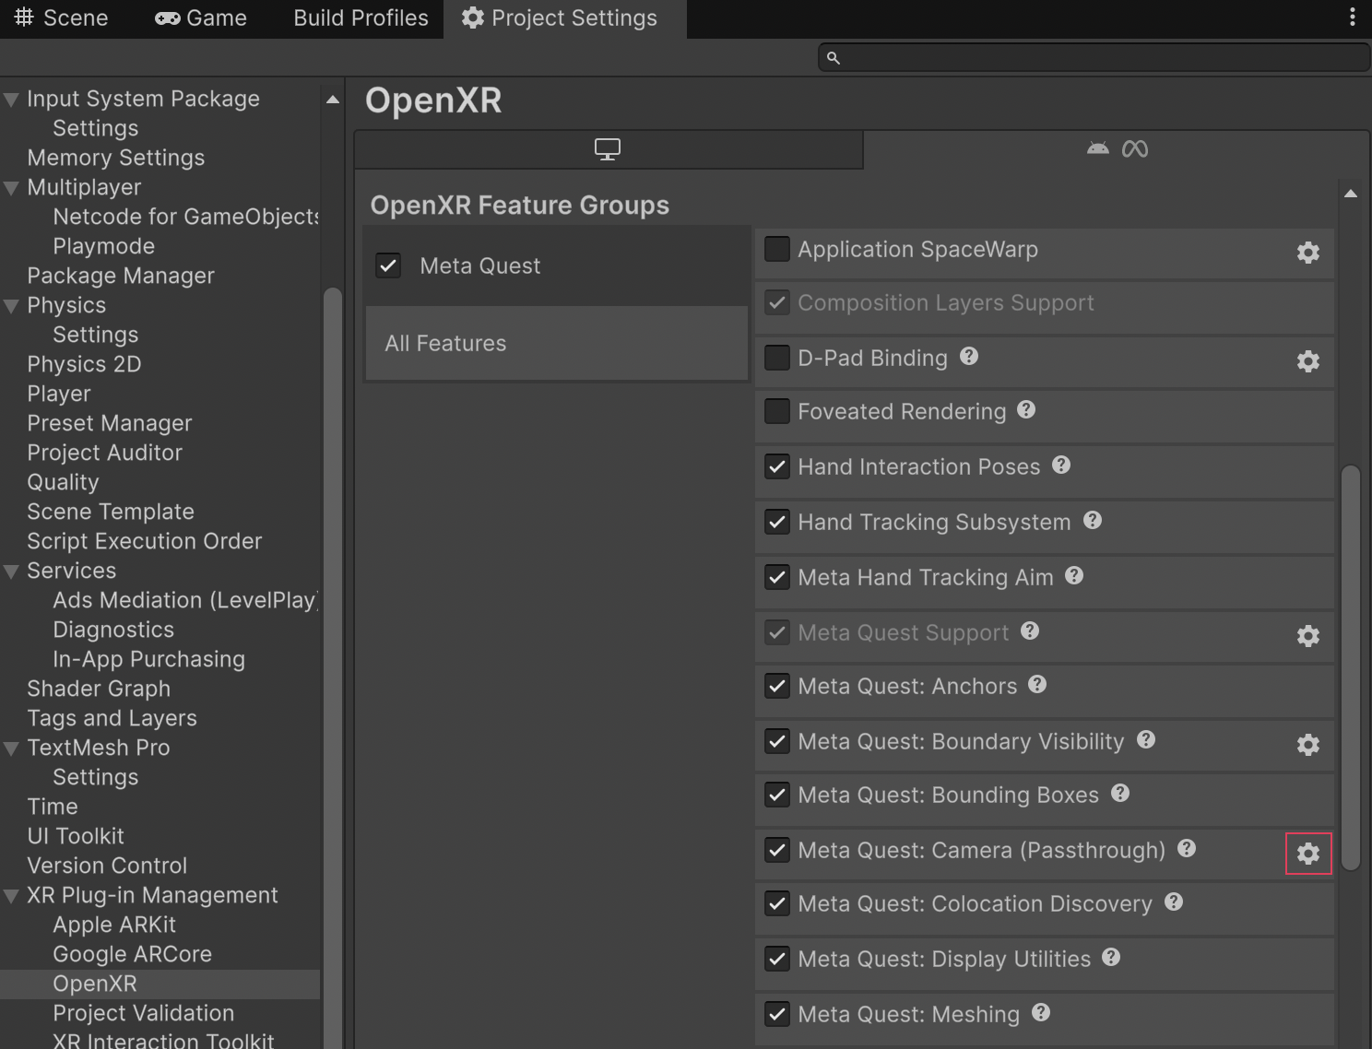Collapse the XR Plug-in Management section
The width and height of the screenshot is (1372, 1049).
[12, 894]
